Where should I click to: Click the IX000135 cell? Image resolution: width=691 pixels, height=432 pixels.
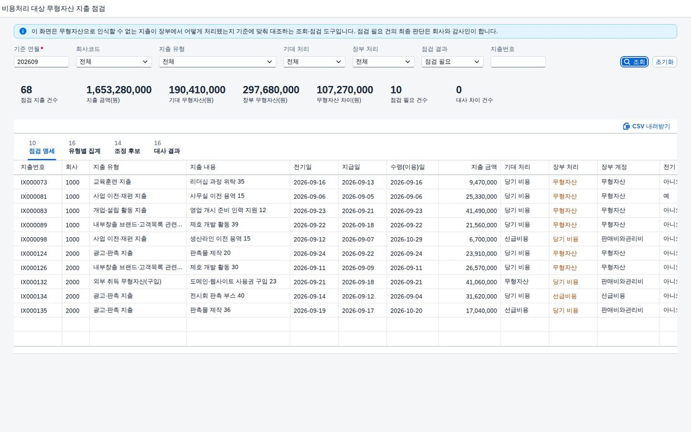(38, 311)
